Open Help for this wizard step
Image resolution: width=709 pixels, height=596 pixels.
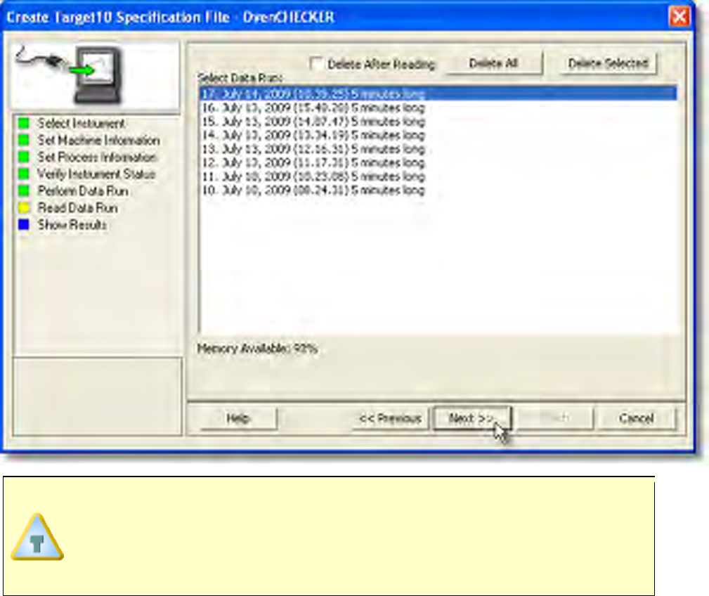click(238, 418)
